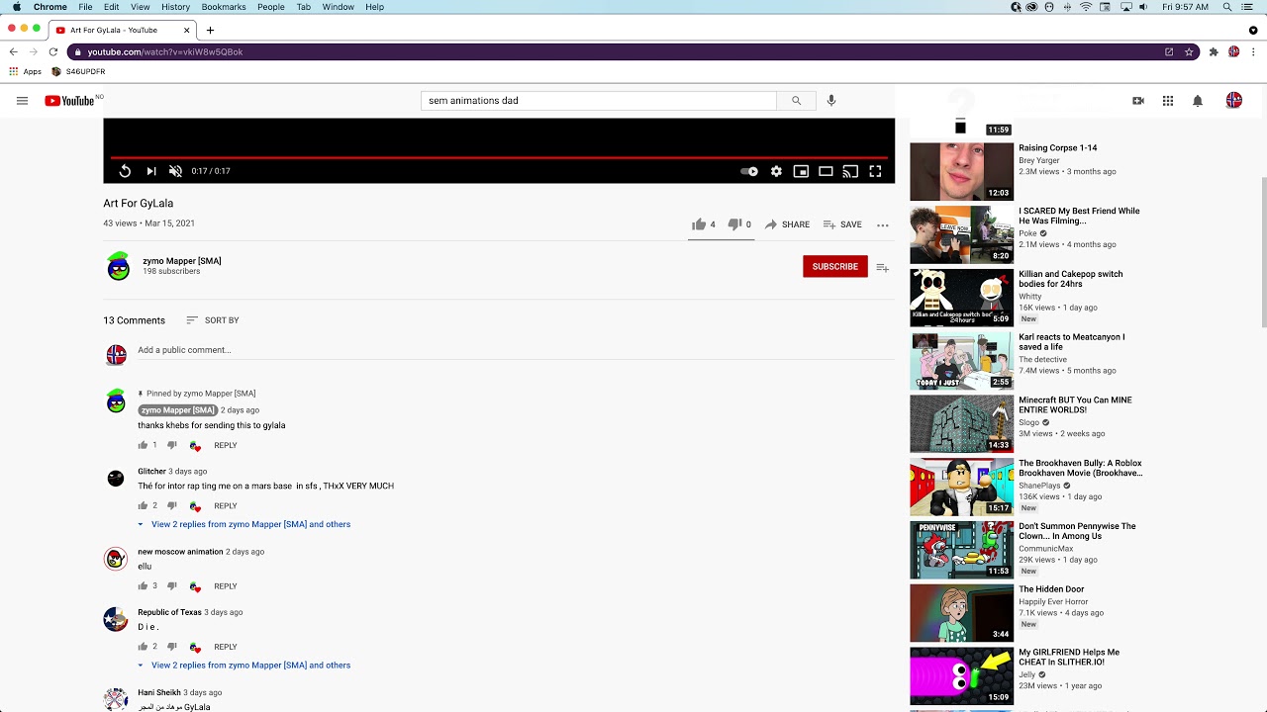
Task: Click the Add a public comment field
Action: 515,350
